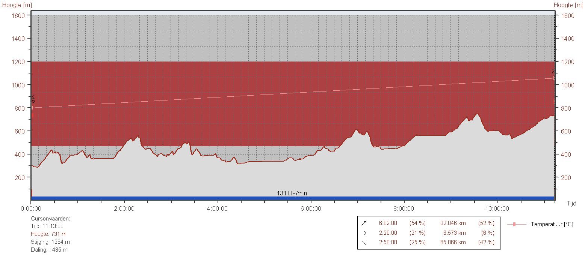Screen dimensions: 588x255
Task: Click the Temperatuur [°C] legend label
Action: [x=552, y=224]
